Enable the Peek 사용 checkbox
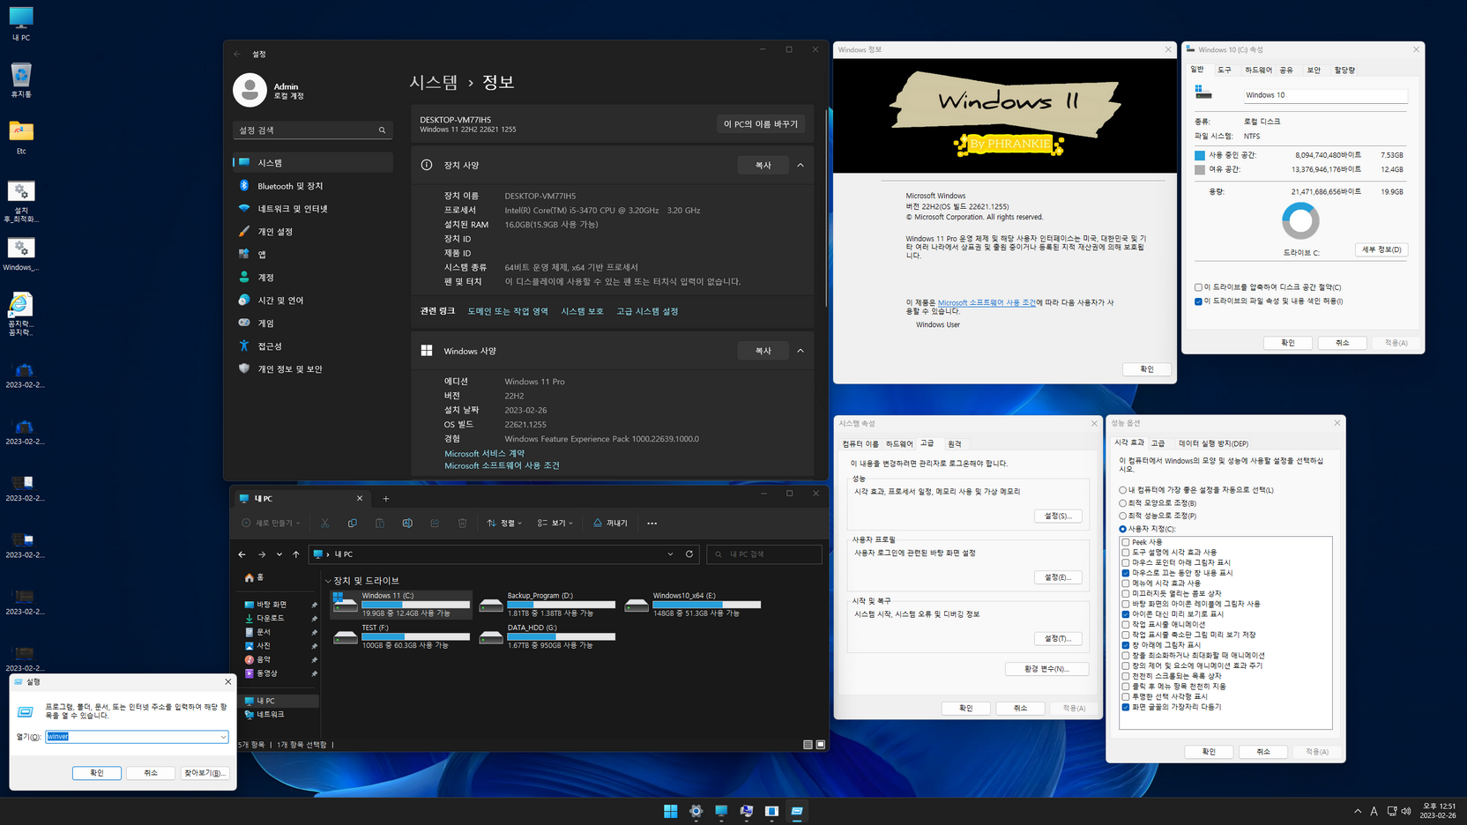This screenshot has height=825, width=1467. 1126,542
